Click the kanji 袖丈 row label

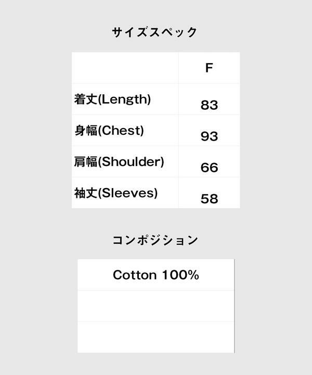click(86, 193)
